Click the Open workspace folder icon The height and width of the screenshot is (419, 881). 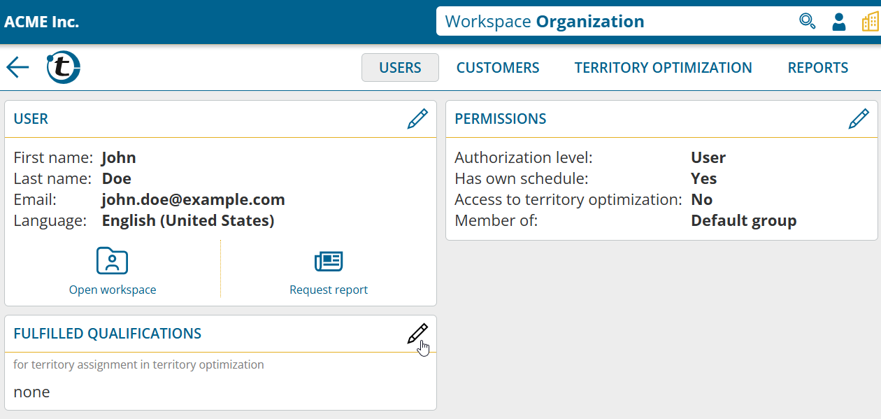click(112, 261)
